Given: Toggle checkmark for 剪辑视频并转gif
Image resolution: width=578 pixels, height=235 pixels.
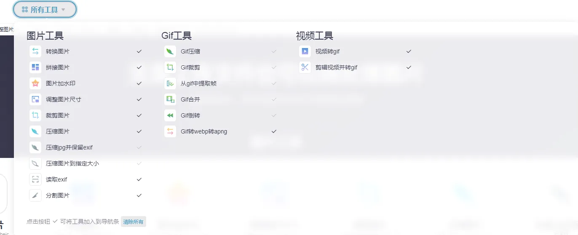Looking at the screenshot, I should pos(409,67).
